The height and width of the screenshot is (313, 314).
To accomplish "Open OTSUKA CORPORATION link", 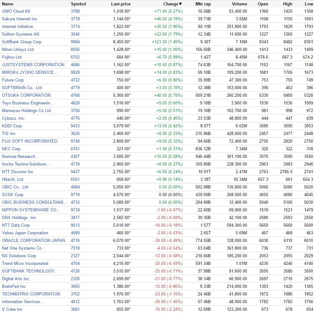I will click(26, 95).
